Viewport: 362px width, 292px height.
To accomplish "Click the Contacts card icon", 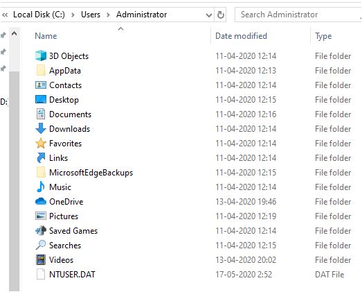I will pyautogui.click(x=41, y=85).
